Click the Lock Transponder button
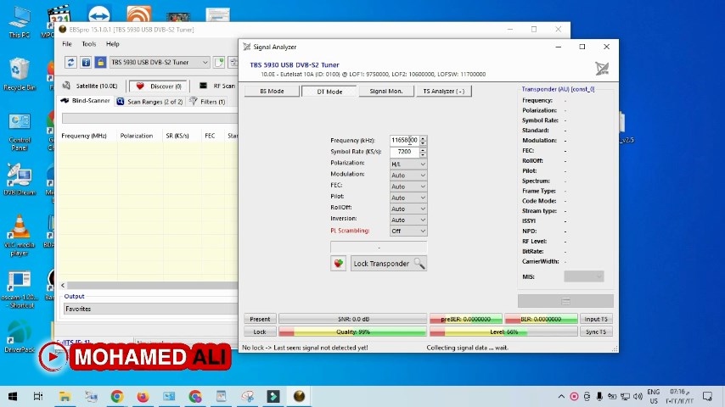725x407 pixels. click(389, 264)
